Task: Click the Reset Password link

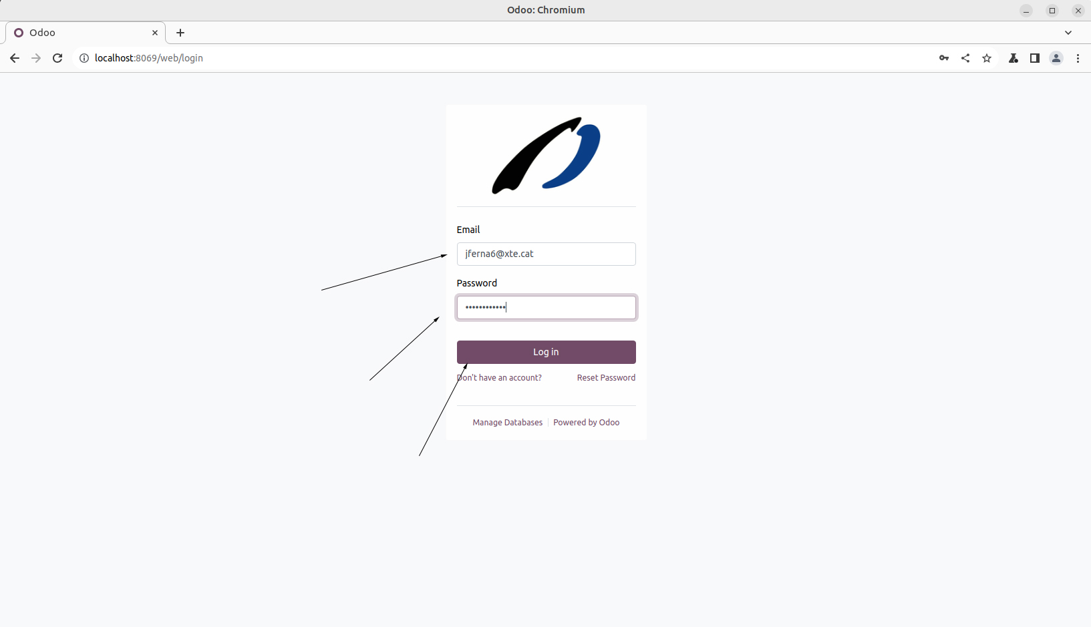Action: tap(606, 378)
